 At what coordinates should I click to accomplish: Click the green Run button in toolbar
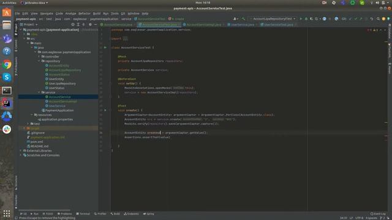(x=301, y=19)
